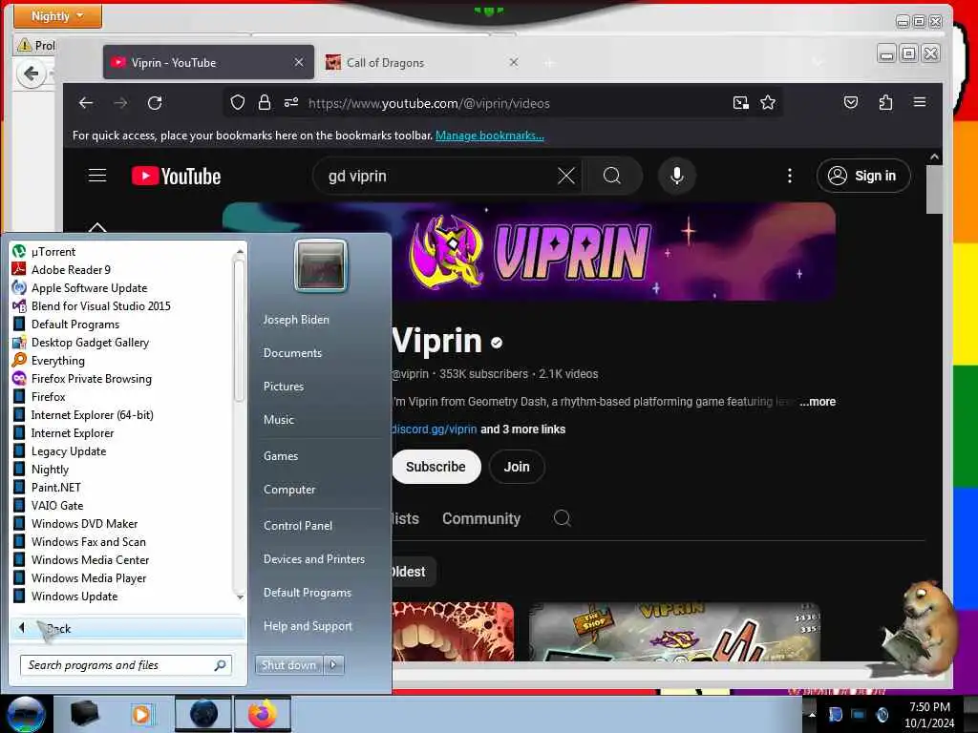
Task: Click the Firefox address bar URL
Action: [429, 103]
